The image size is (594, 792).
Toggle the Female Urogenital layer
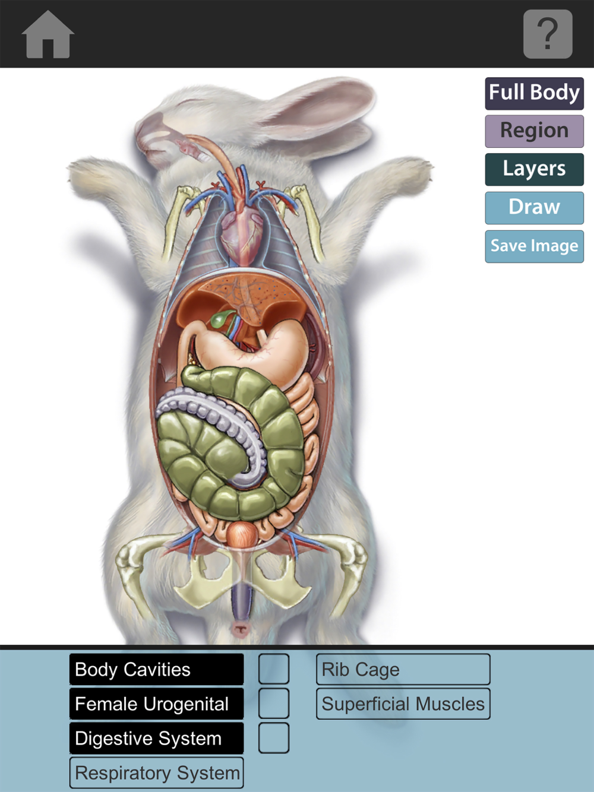pyautogui.click(x=157, y=704)
